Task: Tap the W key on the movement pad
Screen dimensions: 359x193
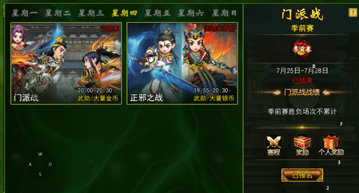Action: click(40, 154)
